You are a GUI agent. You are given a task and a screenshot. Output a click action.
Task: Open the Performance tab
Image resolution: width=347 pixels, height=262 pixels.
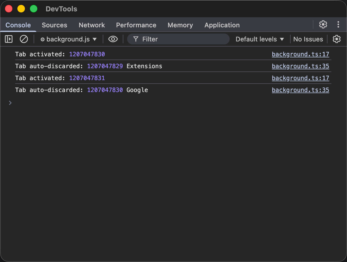[136, 25]
